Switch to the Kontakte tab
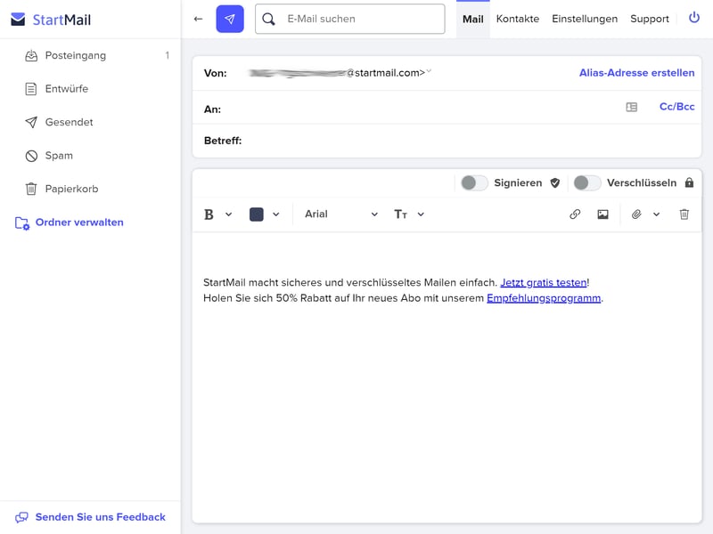Image resolution: width=713 pixels, height=534 pixels. pyautogui.click(x=518, y=19)
